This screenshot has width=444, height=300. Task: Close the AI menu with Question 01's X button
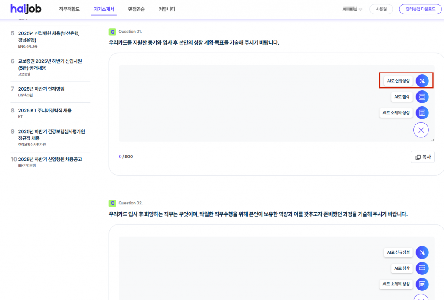point(421,130)
